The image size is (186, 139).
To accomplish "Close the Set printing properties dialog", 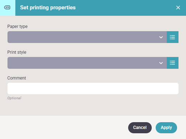I will coord(178,8).
